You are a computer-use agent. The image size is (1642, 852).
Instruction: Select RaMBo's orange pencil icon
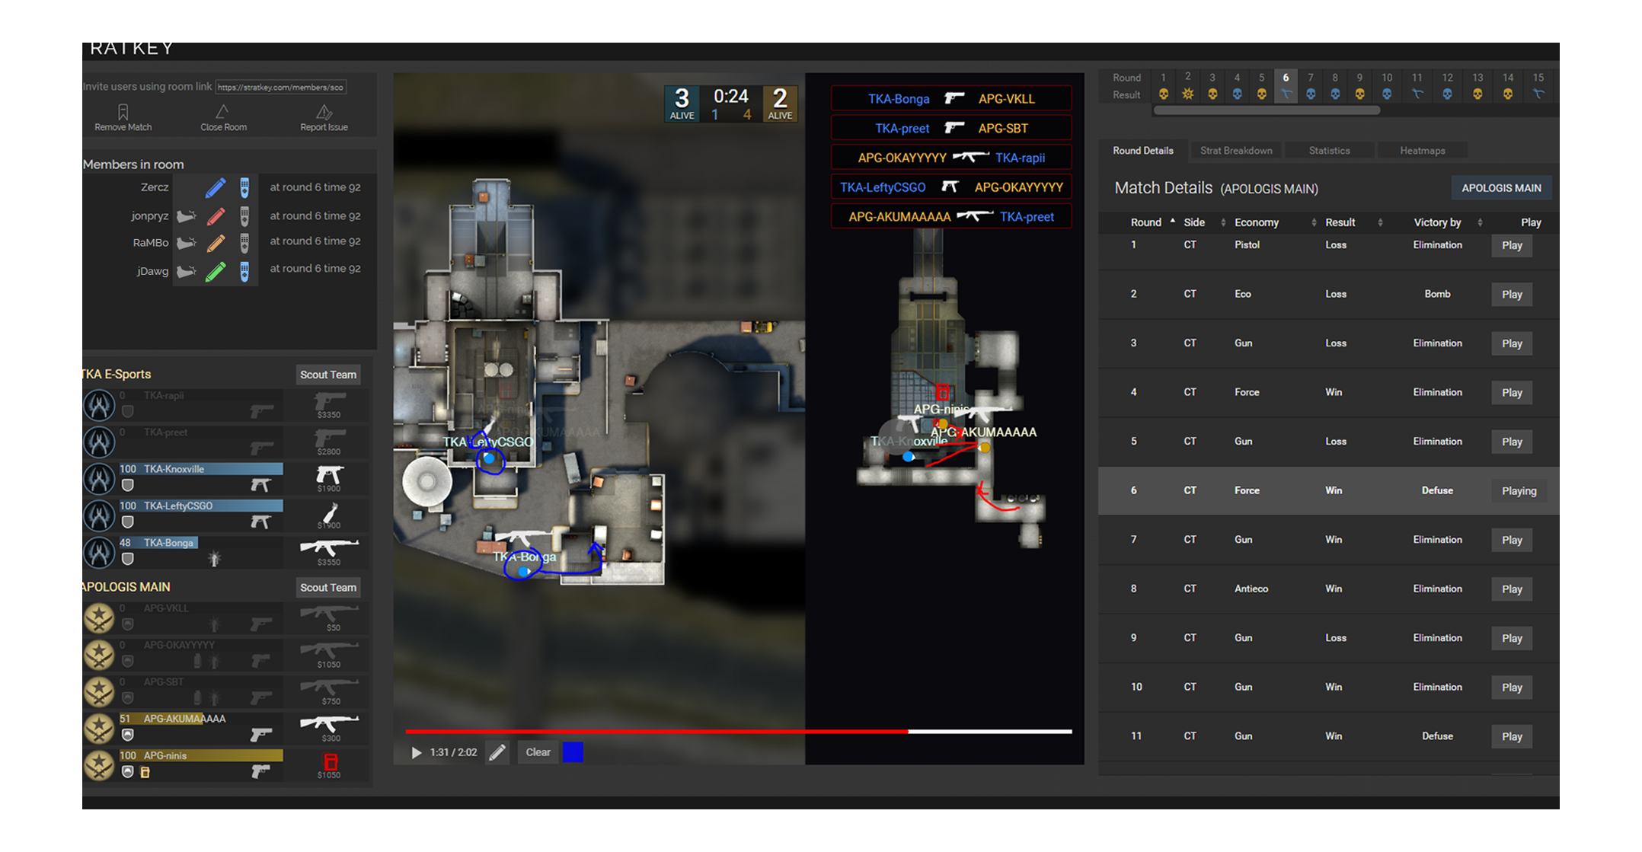point(216,243)
